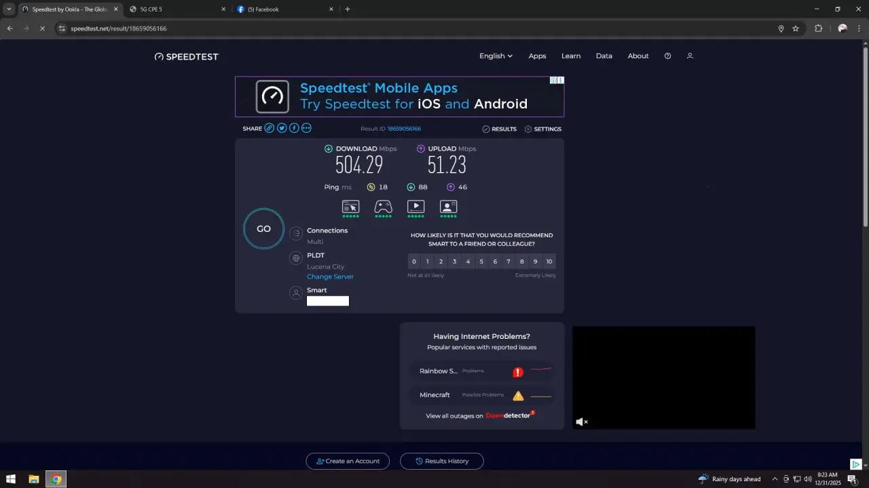Share result on Twitter
This screenshot has width=869, height=488.
(x=282, y=128)
